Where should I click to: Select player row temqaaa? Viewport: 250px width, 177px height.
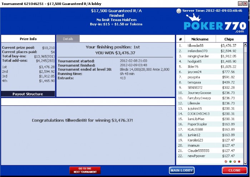pos(210,82)
